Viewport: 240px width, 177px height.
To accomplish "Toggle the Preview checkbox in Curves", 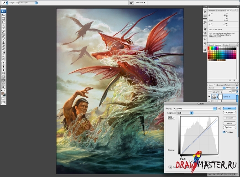I will coord(224,132).
